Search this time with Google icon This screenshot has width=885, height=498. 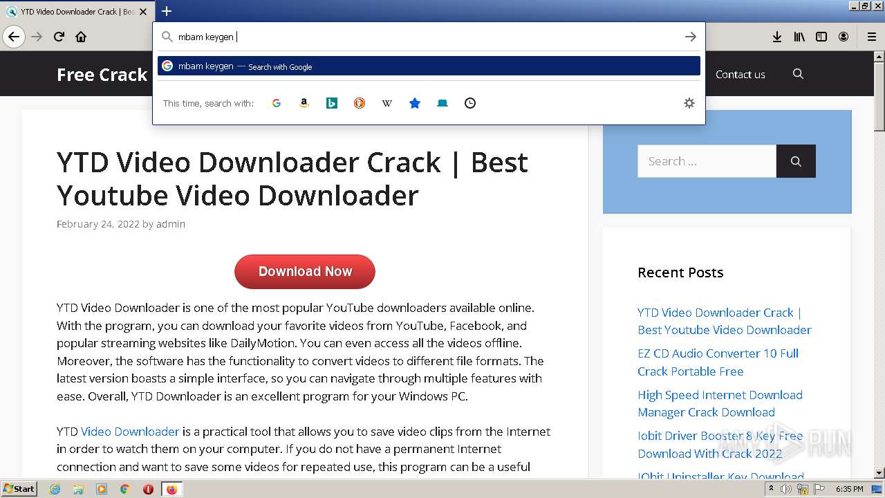tap(277, 103)
